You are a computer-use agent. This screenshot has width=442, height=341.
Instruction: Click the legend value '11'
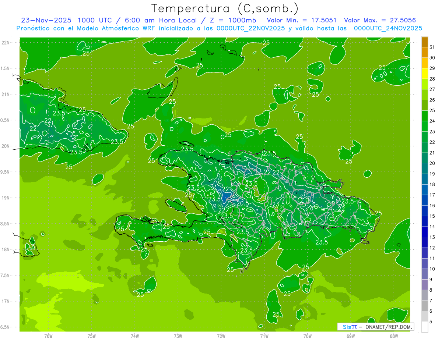432,259
